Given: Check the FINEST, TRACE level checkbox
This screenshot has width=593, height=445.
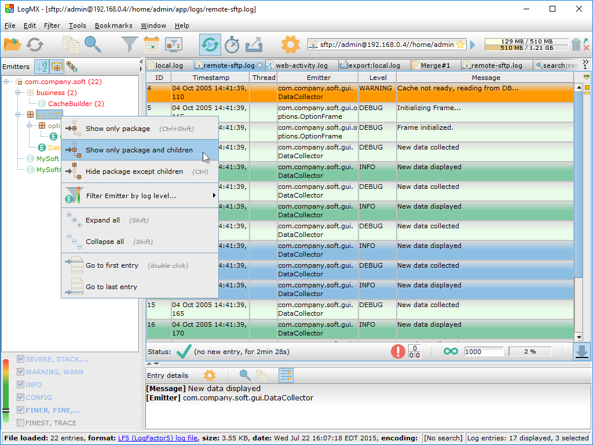Looking at the screenshot, I should click(20, 422).
